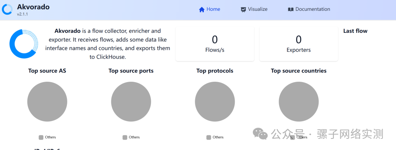
Task: Toggle Others legend swatch under Top source AS
Action: pyautogui.click(x=41, y=137)
